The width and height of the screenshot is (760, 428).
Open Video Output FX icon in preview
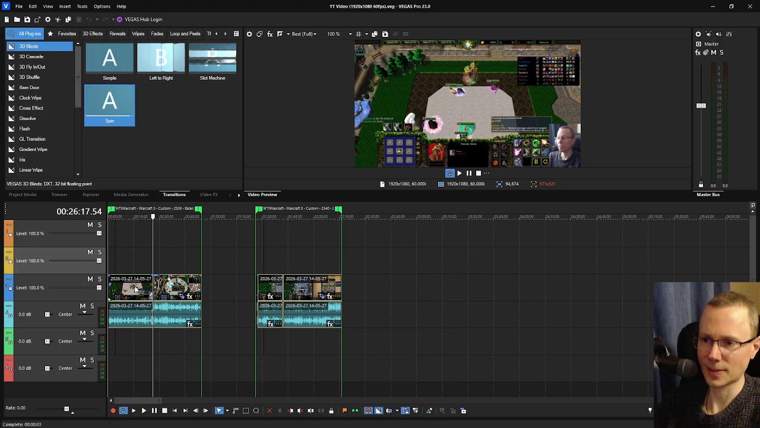tap(270, 34)
